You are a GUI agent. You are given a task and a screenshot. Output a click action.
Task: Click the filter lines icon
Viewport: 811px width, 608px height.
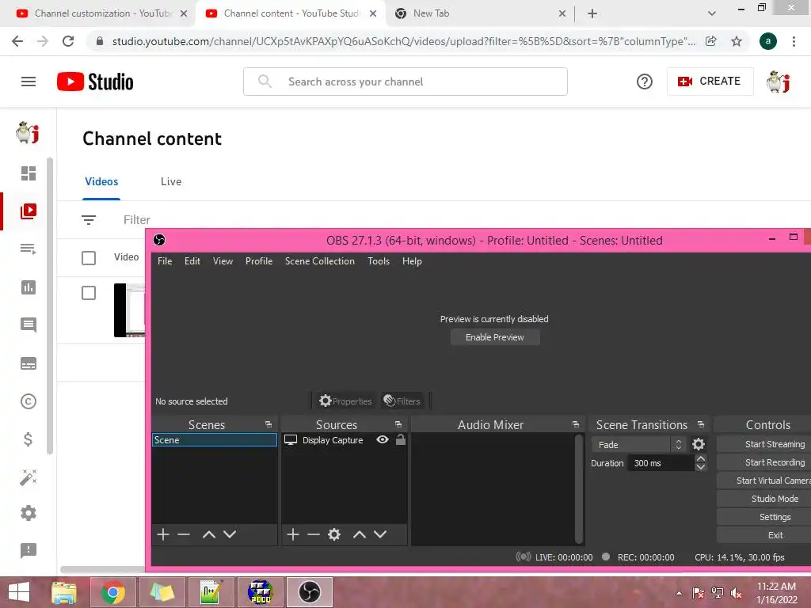pyautogui.click(x=89, y=220)
